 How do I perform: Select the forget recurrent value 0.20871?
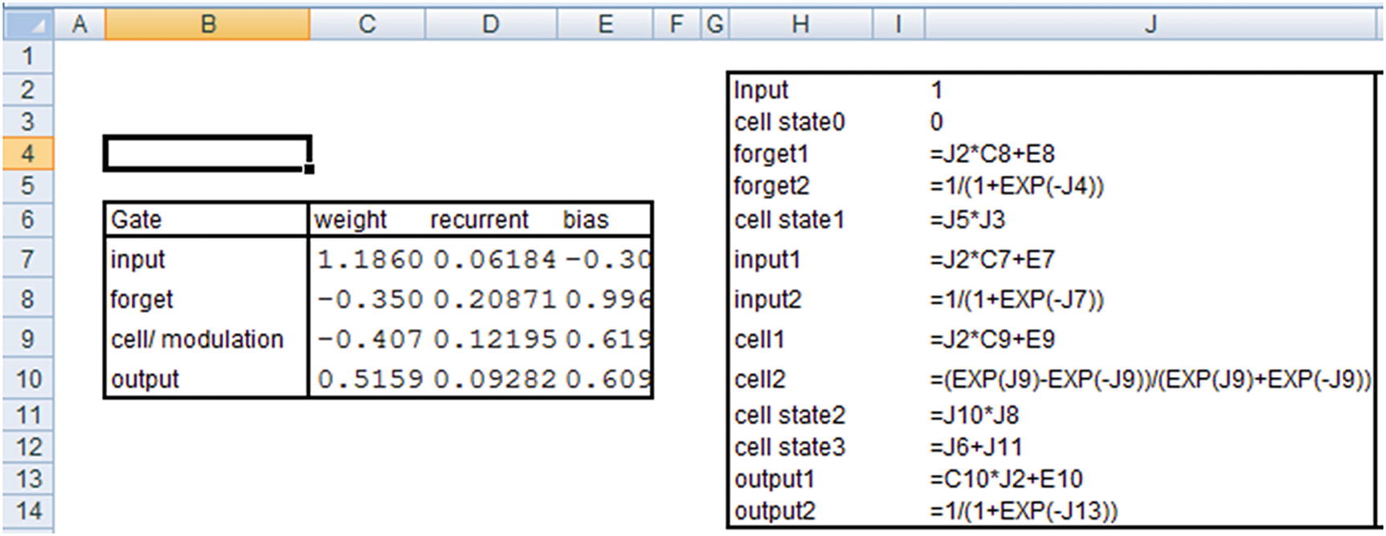click(494, 299)
